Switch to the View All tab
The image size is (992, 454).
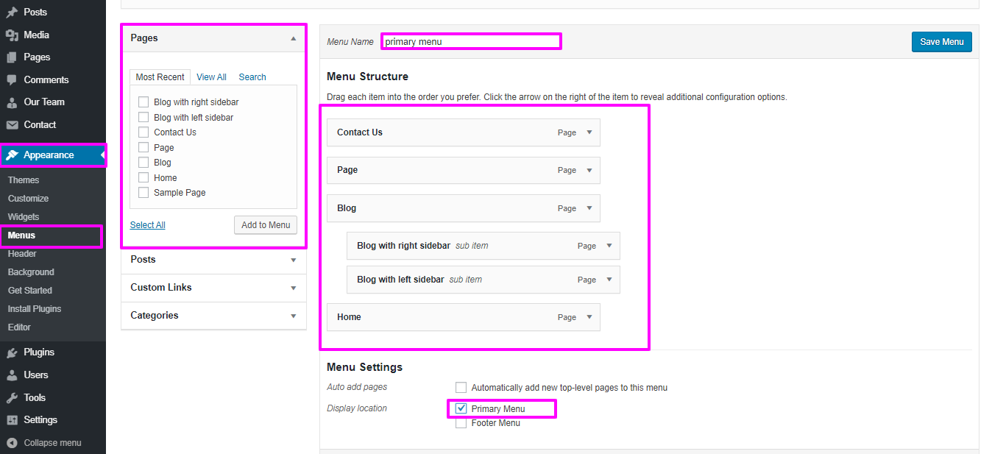tap(211, 77)
